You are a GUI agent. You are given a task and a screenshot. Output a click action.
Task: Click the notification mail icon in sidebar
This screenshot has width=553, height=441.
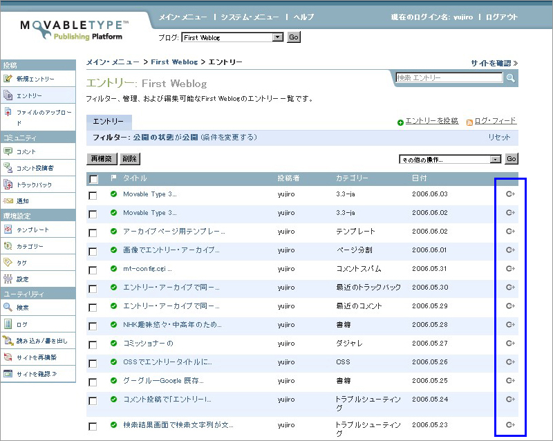click(x=8, y=200)
